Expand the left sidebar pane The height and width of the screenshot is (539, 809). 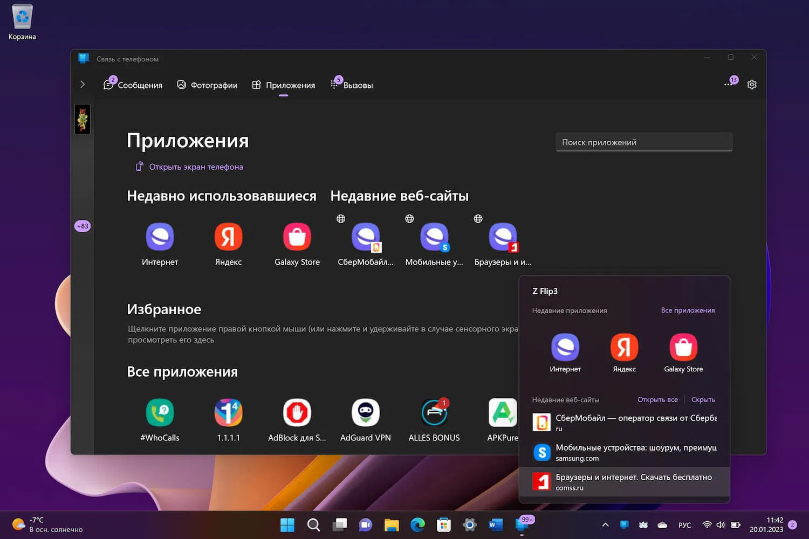(83, 84)
